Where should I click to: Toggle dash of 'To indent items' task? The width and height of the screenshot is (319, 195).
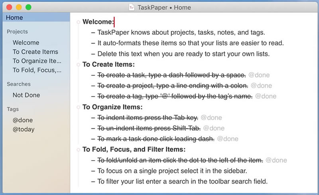click(x=93, y=118)
